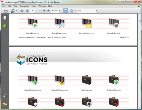Open the Attachments paperclip panel
Screen dimensions: 142x110
coord(5,96)
